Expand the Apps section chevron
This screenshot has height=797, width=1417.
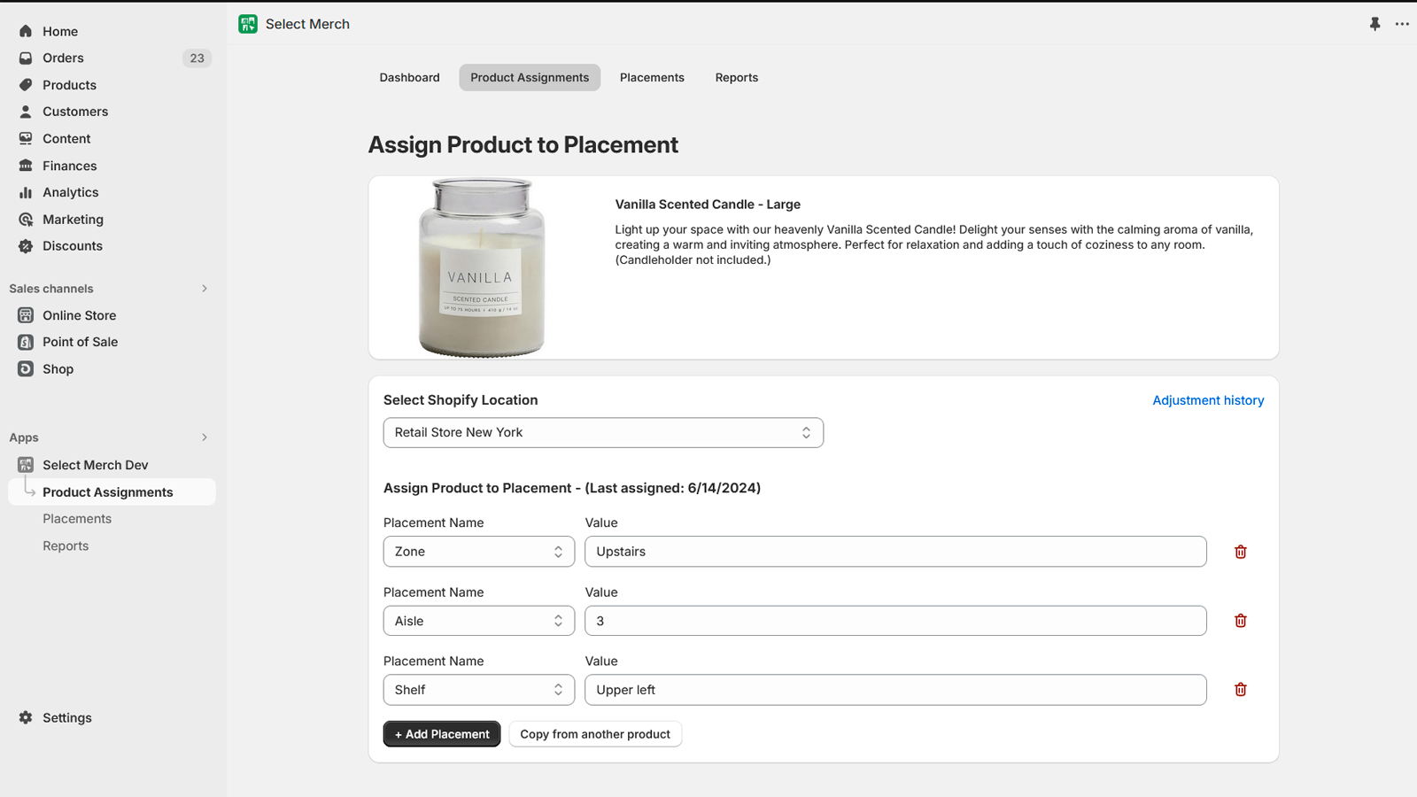coord(205,437)
